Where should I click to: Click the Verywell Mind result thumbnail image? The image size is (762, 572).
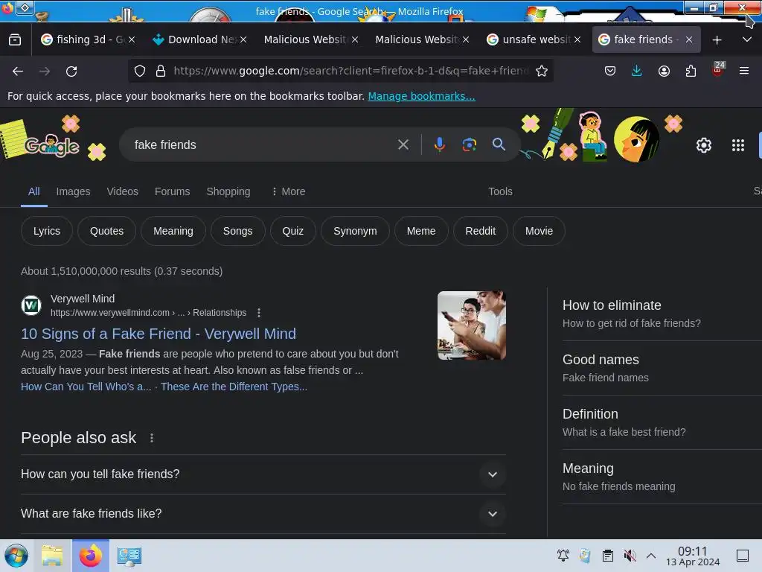[x=471, y=325]
